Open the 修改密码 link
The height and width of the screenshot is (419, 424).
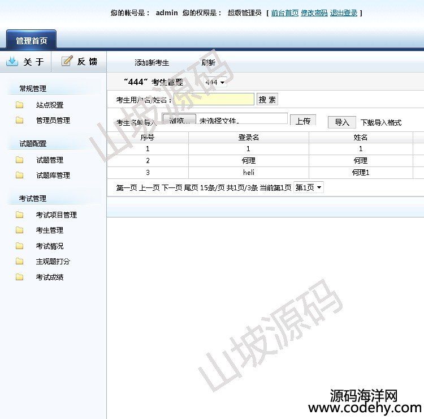314,12
